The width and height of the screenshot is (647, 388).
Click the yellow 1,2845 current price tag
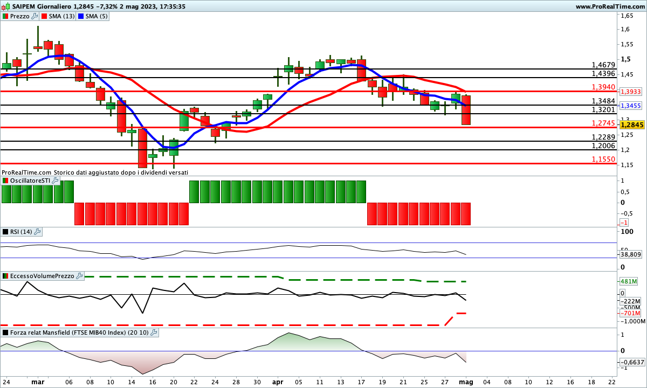coord(632,124)
